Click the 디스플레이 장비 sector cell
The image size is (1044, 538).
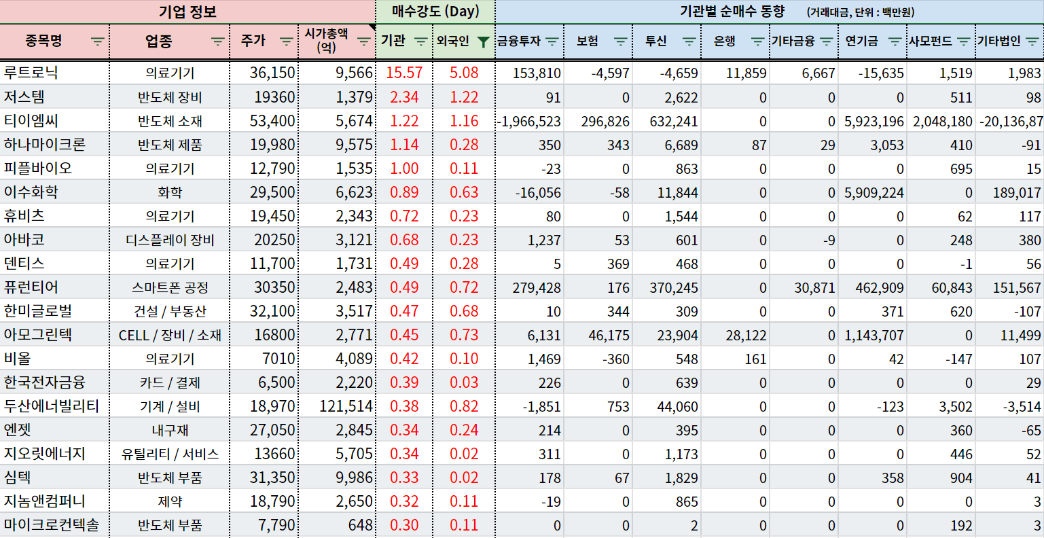(170, 240)
